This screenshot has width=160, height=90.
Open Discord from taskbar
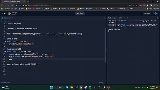point(85,87)
